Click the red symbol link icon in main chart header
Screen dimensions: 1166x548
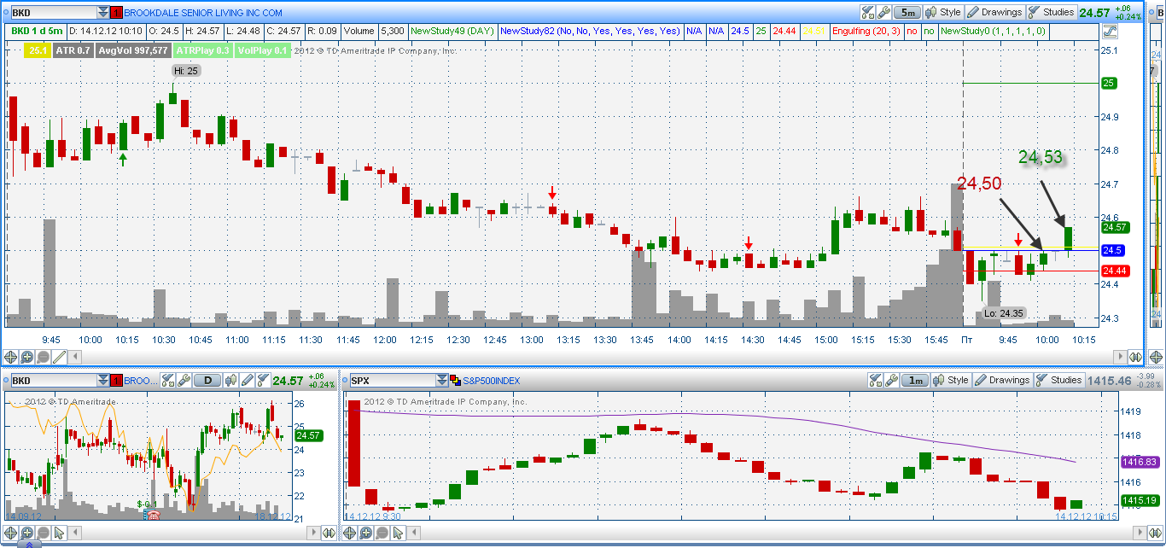click(x=117, y=13)
